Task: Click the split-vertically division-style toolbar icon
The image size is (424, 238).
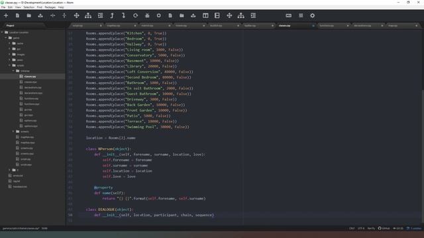Action: pos(64,16)
